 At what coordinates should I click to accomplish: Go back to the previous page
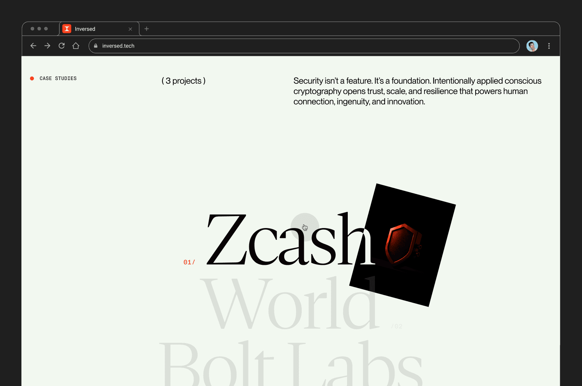tap(33, 46)
